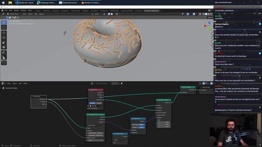Collapse the Rotate Euler node

132,118
